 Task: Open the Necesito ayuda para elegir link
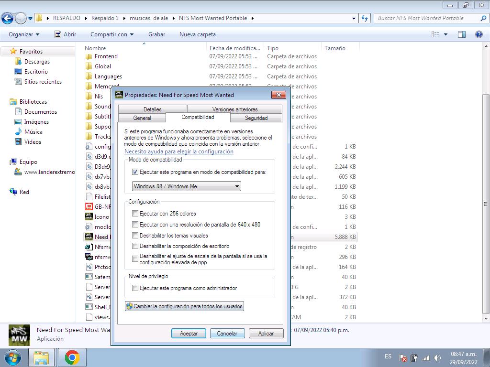pyautogui.click(x=179, y=151)
